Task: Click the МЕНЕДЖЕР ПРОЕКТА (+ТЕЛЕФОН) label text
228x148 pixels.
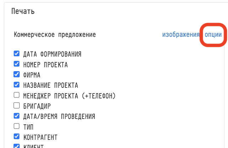Action: pyautogui.click(x=70, y=95)
